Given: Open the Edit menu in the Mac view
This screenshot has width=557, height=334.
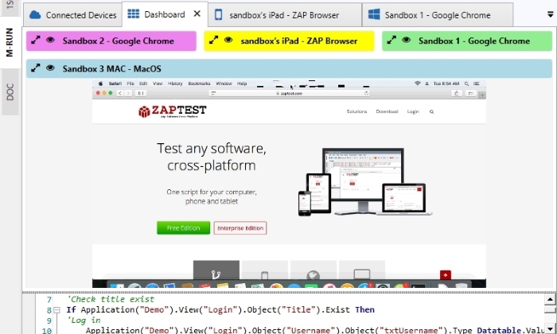Looking at the screenshot, I should tap(143, 83).
